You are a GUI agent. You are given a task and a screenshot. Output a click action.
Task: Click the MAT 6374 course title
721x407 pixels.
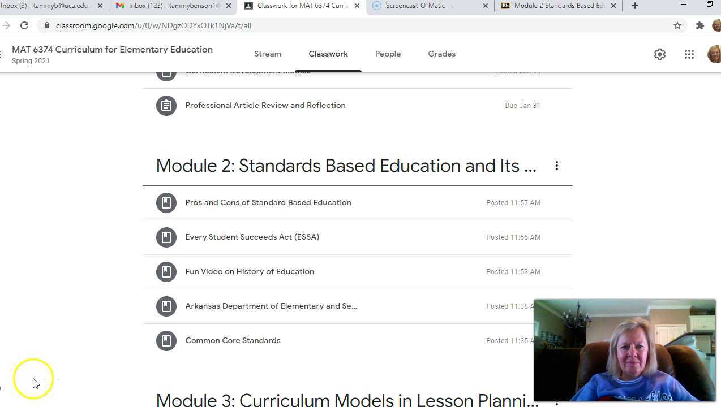tap(111, 49)
